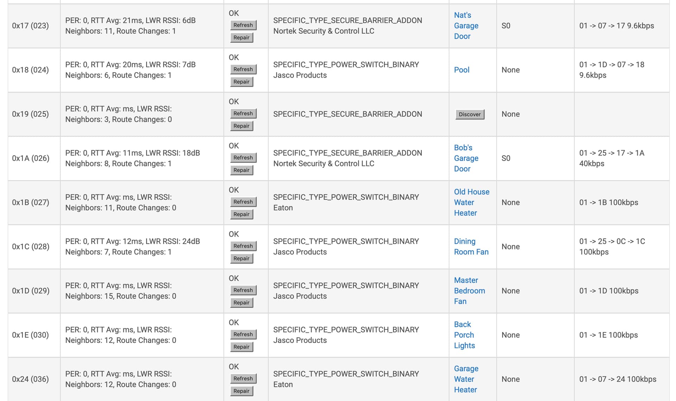Click Repair for node 0x1E (030)

point(242,347)
